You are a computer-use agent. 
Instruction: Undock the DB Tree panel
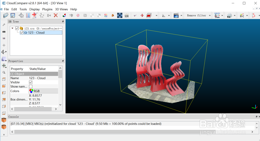pyautogui.click(x=63, y=21)
